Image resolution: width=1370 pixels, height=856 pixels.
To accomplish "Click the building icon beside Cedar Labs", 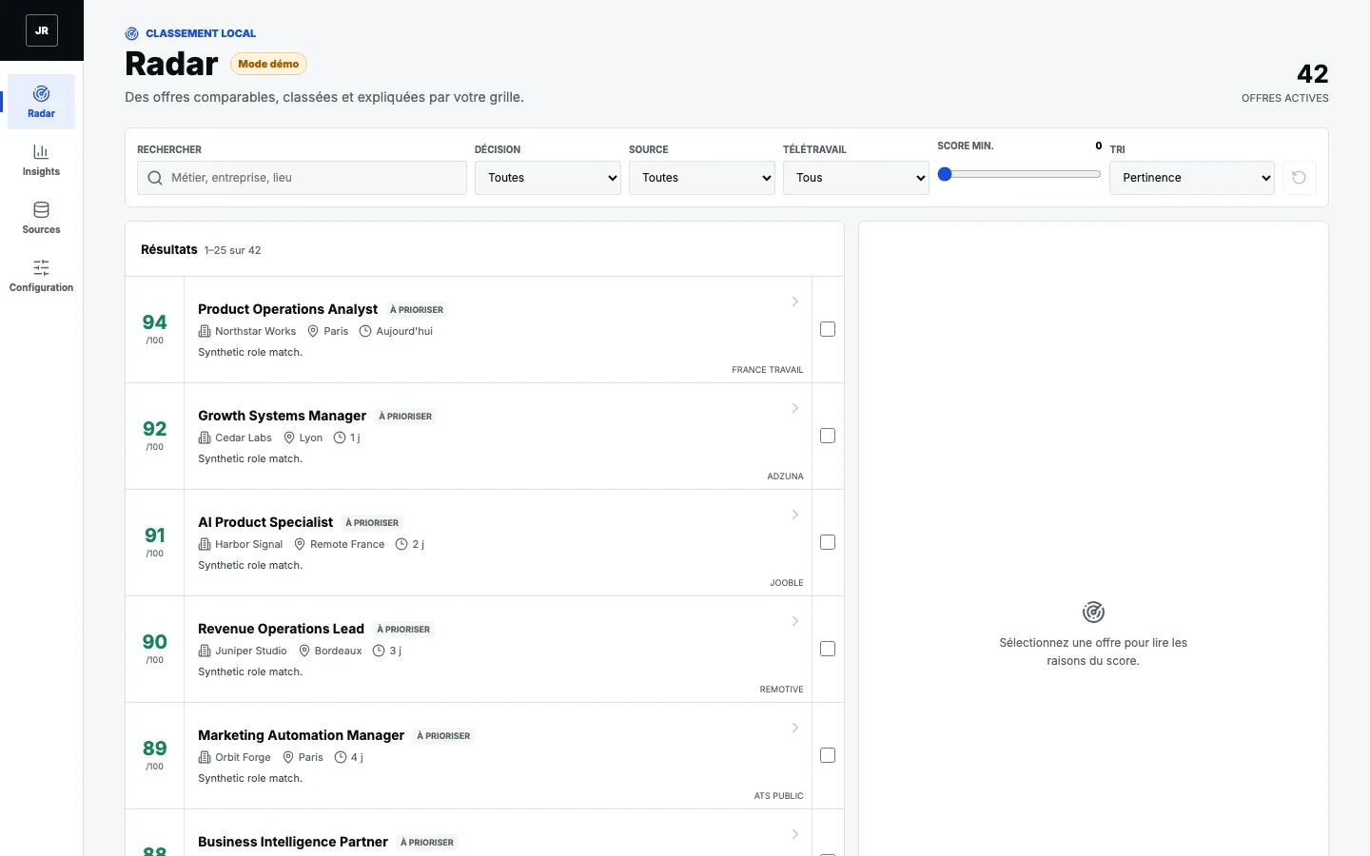I will pos(205,438).
